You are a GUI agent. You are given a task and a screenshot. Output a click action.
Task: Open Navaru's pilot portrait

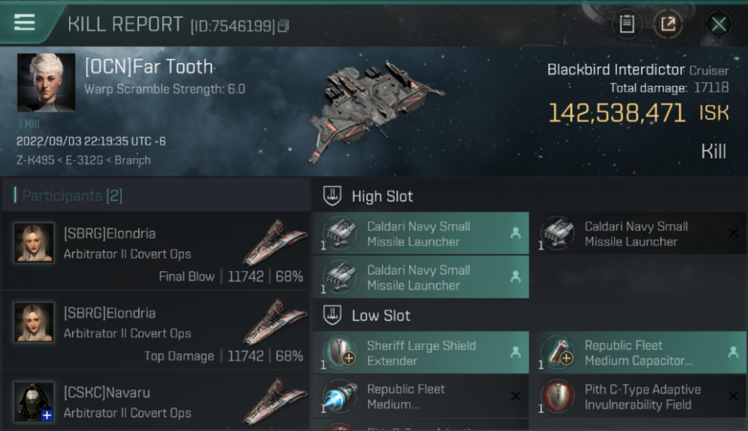tap(34, 402)
